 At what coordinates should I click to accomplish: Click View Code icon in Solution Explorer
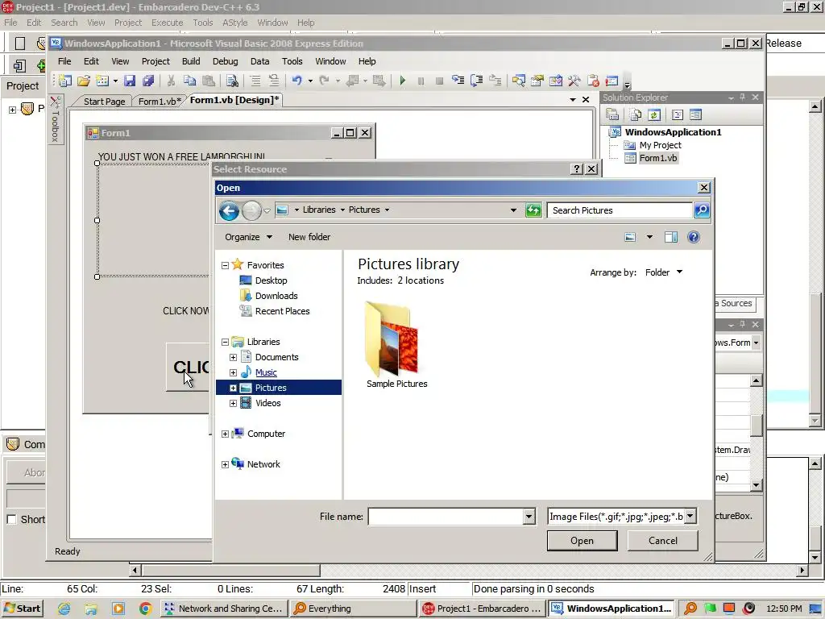click(677, 114)
